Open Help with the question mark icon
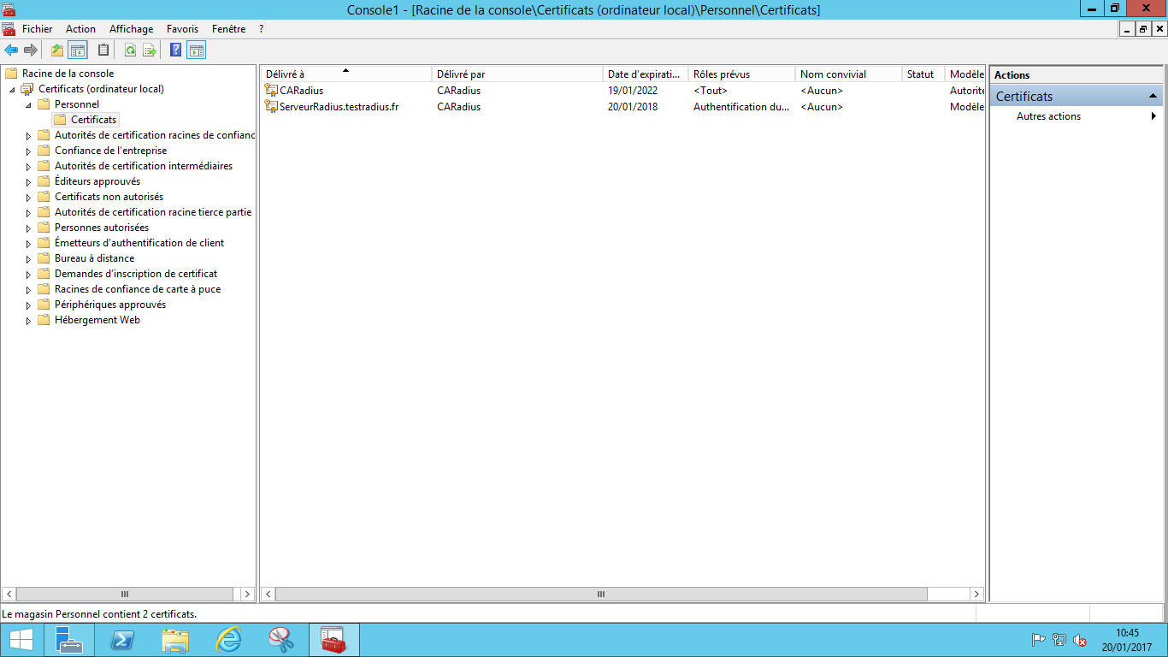 (175, 50)
